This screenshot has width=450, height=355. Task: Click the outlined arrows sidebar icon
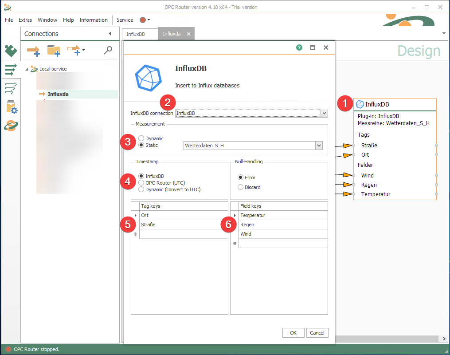(x=11, y=88)
